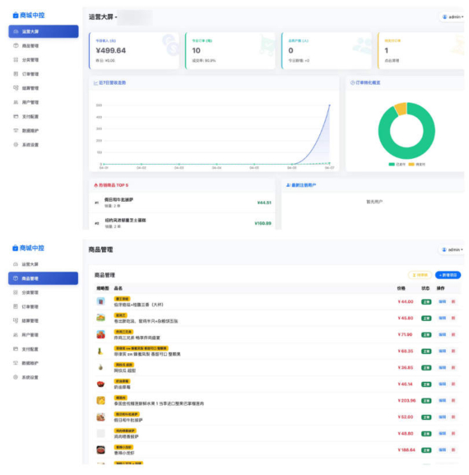Click the flame icon beside the TOP 5 heading

(x=96, y=185)
